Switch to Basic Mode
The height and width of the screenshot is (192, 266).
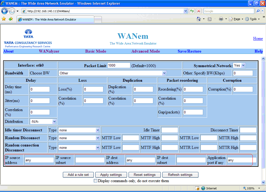[x=96, y=51]
